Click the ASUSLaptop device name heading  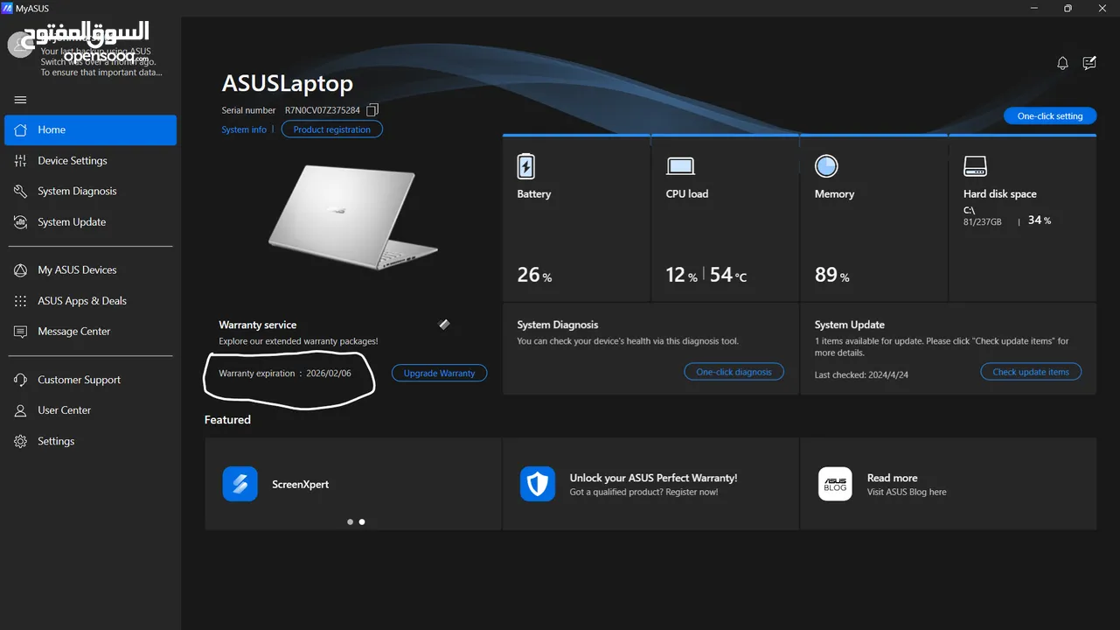pyautogui.click(x=288, y=83)
